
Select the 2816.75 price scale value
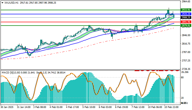186,44
